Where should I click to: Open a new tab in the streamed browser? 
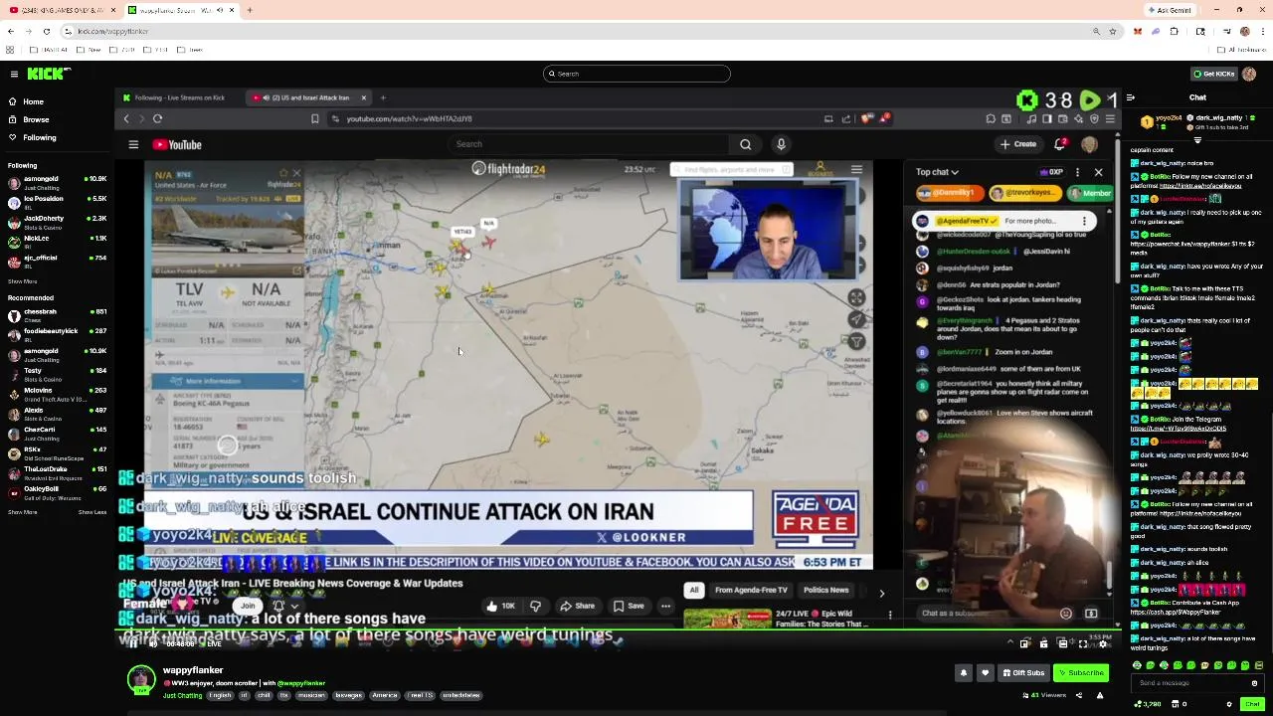point(384,97)
